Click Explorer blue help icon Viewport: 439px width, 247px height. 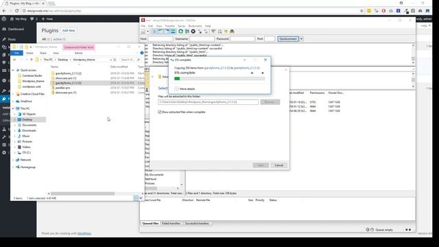(142, 53)
